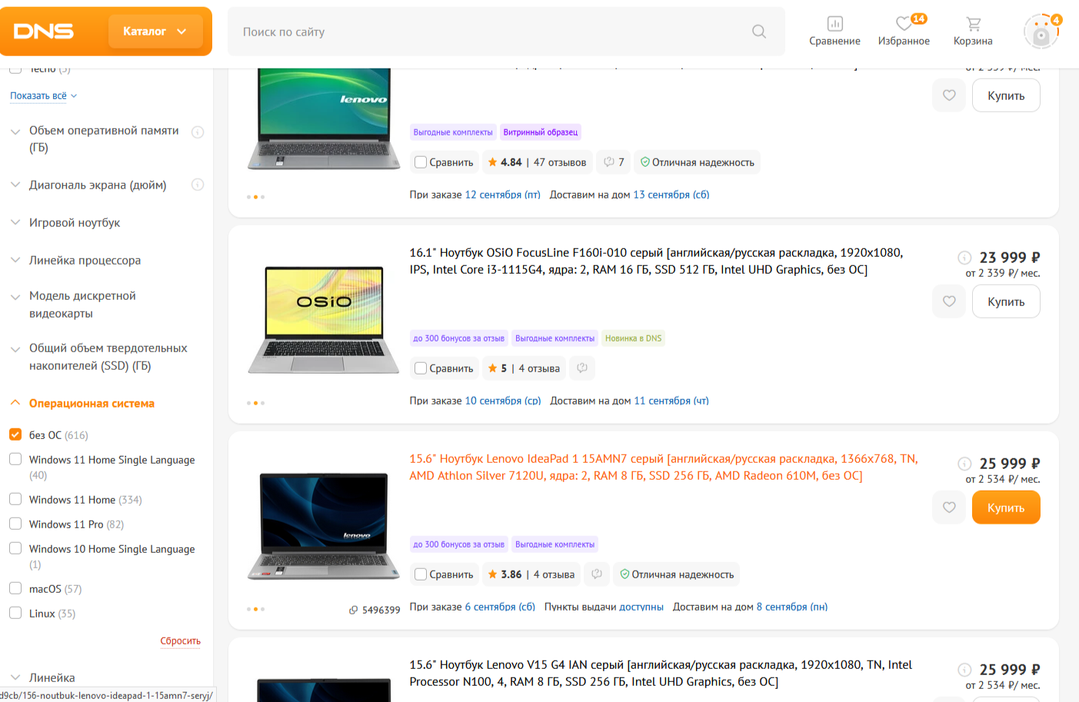Check the Windows 11 Pro filter
The height and width of the screenshot is (702, 1079).
click(x=15, y=524)
